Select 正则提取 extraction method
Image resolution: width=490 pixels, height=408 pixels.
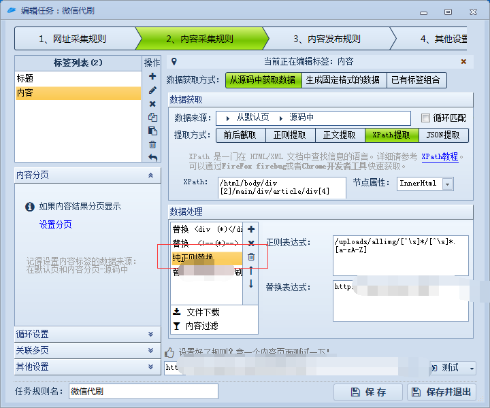click(290, 135)
